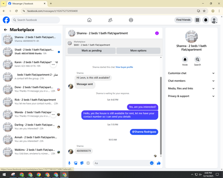223x178 pixels.
Task: Open Chrome profile icon in toolbar
Action: pos(213,11)
